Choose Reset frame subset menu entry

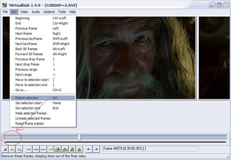pos(29,123)
